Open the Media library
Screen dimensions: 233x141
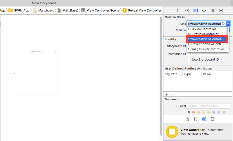213,119
